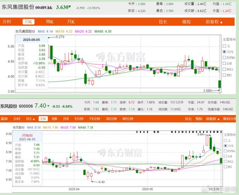
Task: Open 周K tab in 00489.hk chart
Action: coord(50,22)
